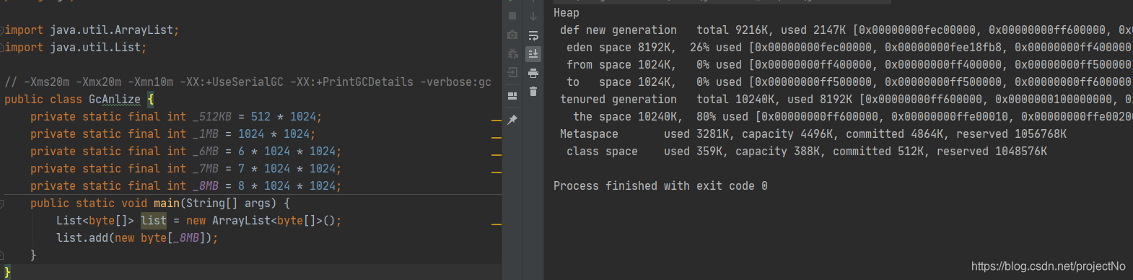Click the attach debugger bug icon
Image resolution: width=1133 pixels, height=280 pixels.
512,53
